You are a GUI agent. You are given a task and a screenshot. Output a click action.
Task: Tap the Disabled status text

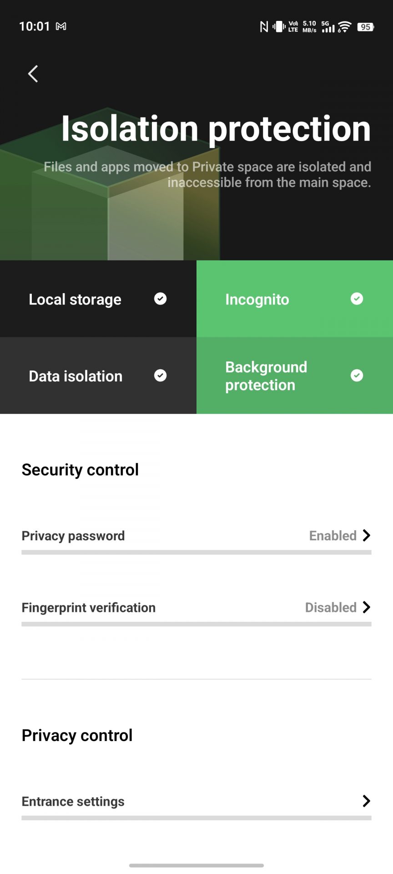331,608
